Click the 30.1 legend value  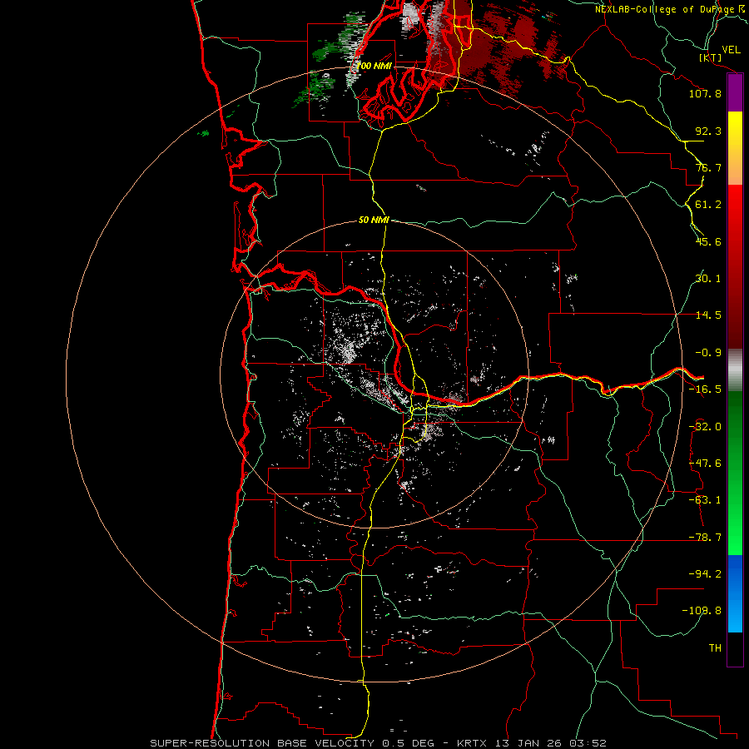point(708,279)
